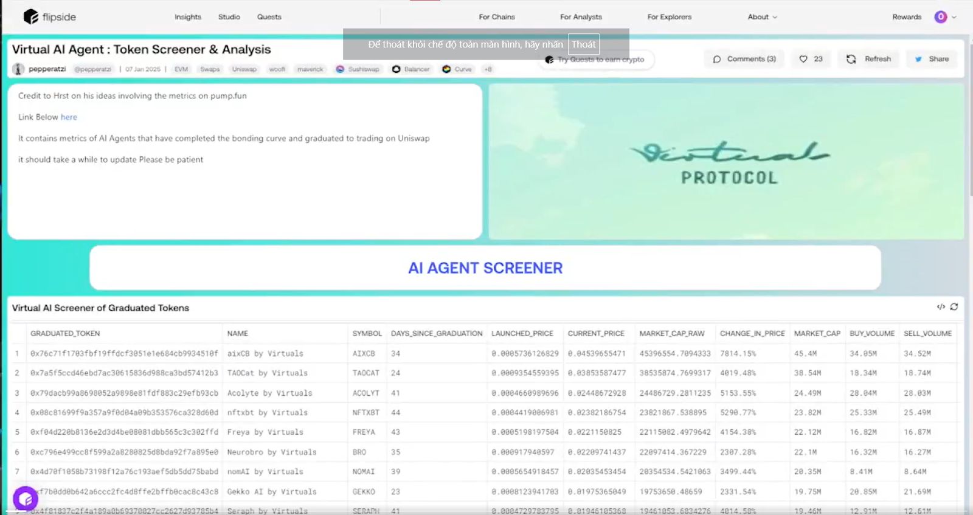Screen dimensions: 973x515
Task: Open the Rewards page link
Action: click(907, 17)
